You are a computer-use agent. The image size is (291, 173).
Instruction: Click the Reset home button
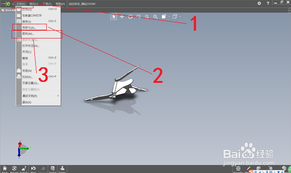coord(5,169)
